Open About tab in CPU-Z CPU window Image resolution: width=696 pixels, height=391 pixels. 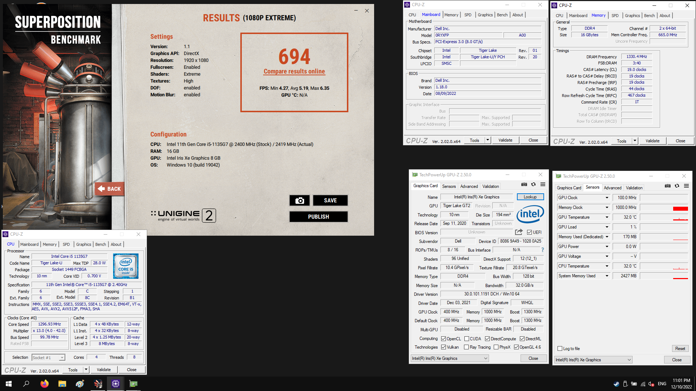[x=116, y=244]
